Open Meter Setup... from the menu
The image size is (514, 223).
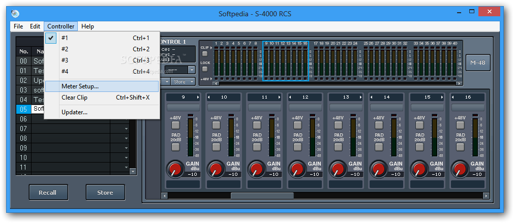(x=102, y=86)
